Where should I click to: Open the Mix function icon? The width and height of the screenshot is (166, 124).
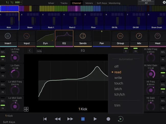139,36
